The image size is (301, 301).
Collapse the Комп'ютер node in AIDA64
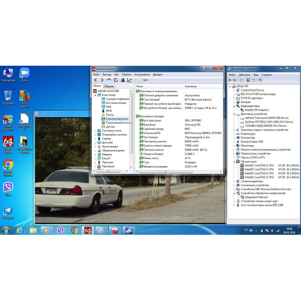[x=95, y=95]
